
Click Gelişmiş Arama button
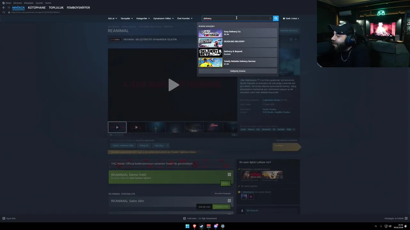[x=238, y=71]
